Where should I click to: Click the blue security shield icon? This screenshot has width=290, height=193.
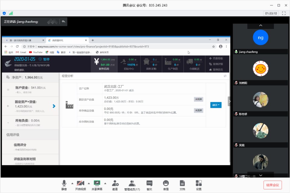(4, 13)
